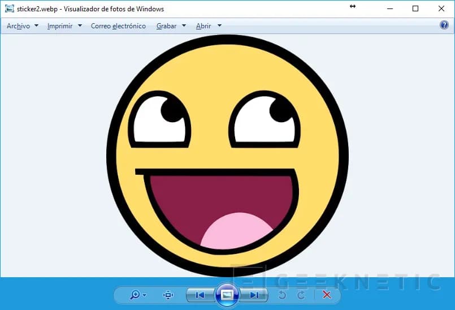Minimize the photo viewer window
Image resolution: width=455 pixels, height=310 pixels.
pos(390,8)
